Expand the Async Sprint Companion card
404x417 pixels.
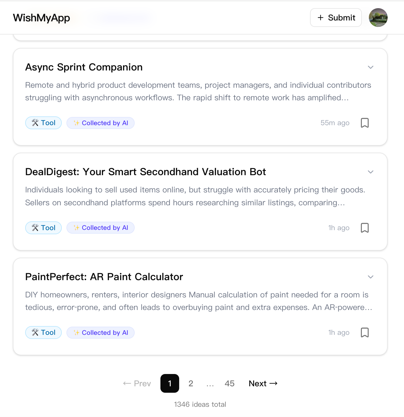point(370,67)
